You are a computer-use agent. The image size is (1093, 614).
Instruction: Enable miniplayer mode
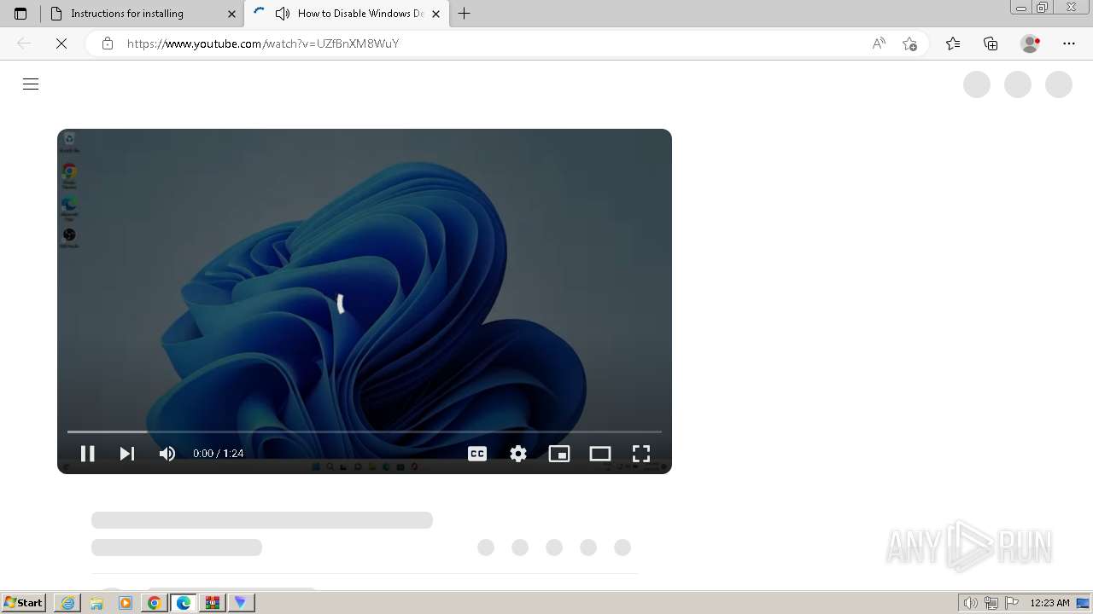point(559,454)
